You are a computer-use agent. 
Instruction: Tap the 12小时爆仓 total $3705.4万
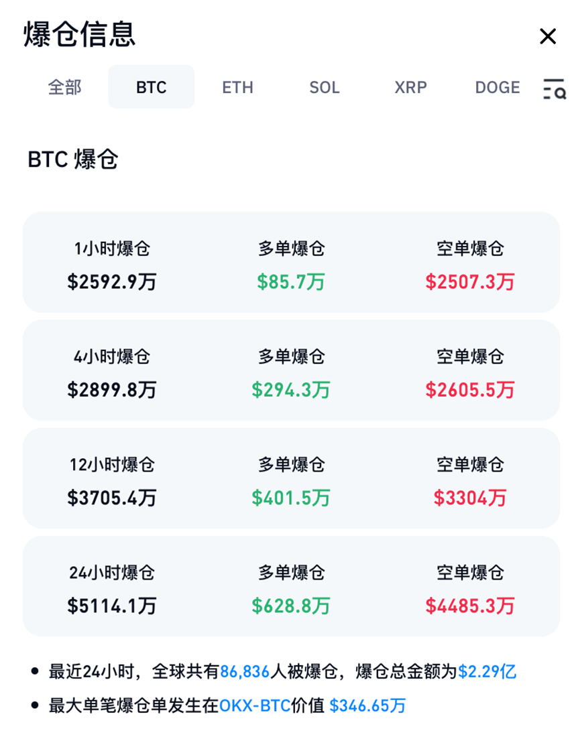pyautogui.click(x=112, y=498)
